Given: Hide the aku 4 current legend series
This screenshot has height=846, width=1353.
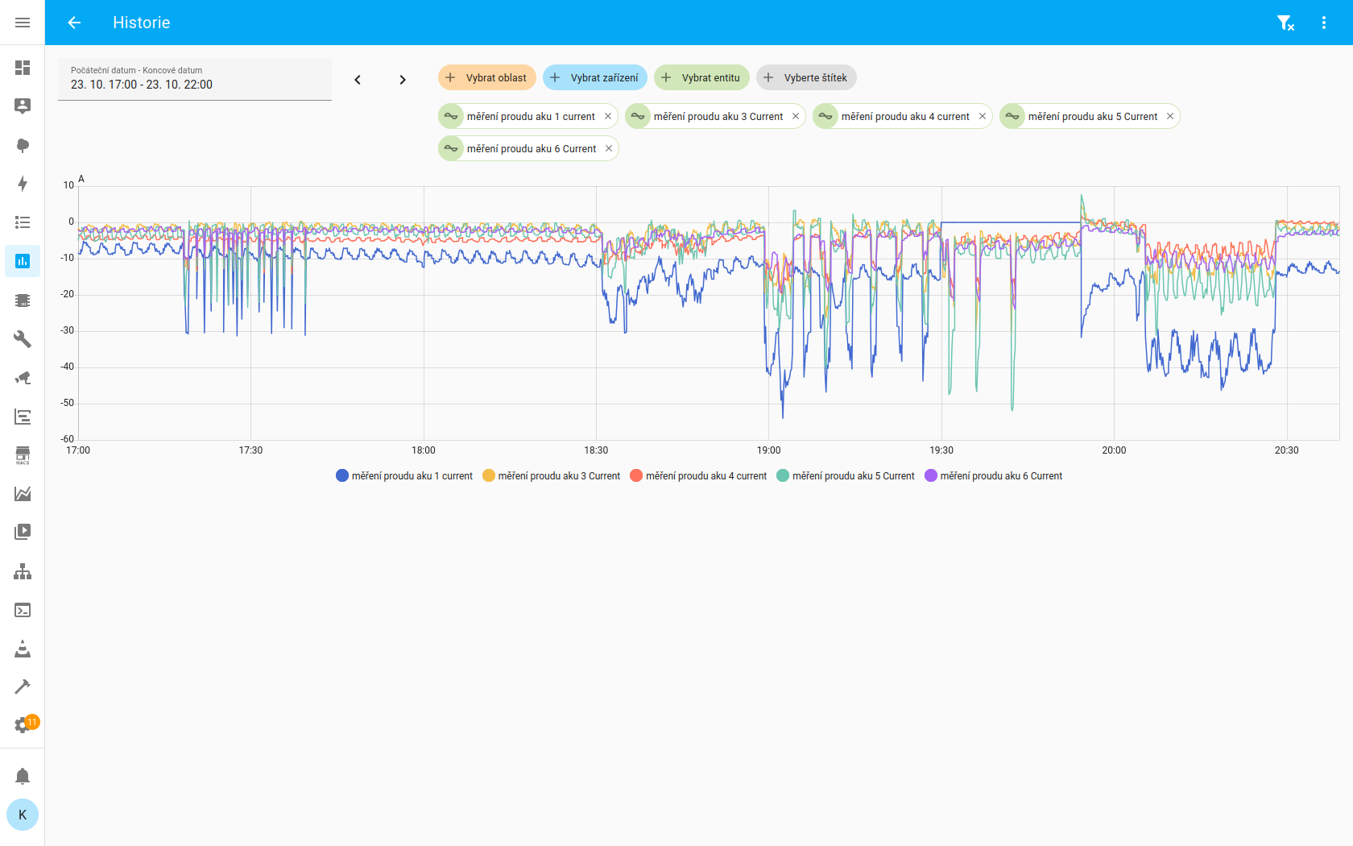Looking at the screenshot, I should point(697,476).
